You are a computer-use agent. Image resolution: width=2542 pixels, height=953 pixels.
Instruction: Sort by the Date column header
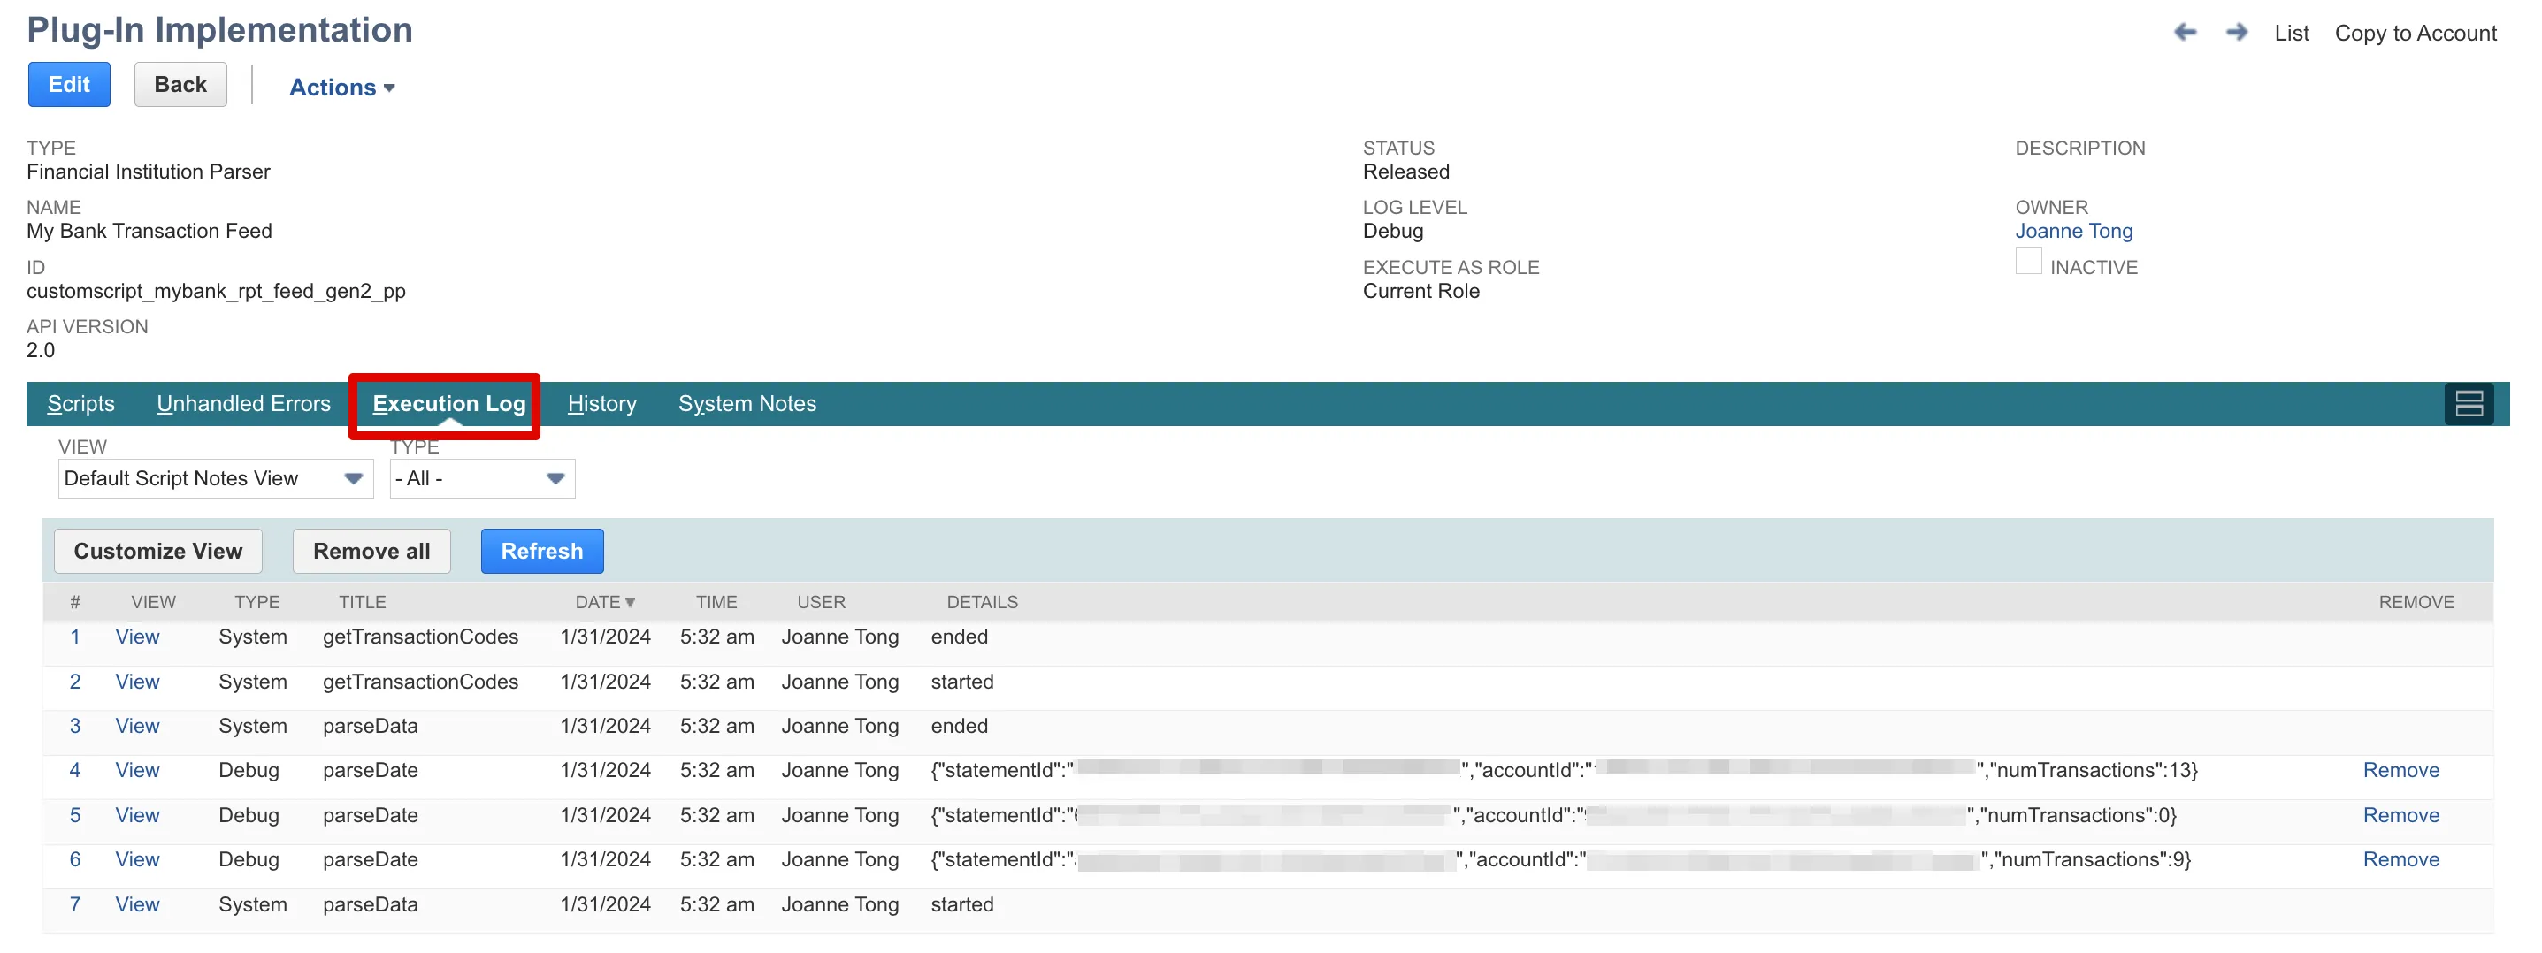coord(605,602)
